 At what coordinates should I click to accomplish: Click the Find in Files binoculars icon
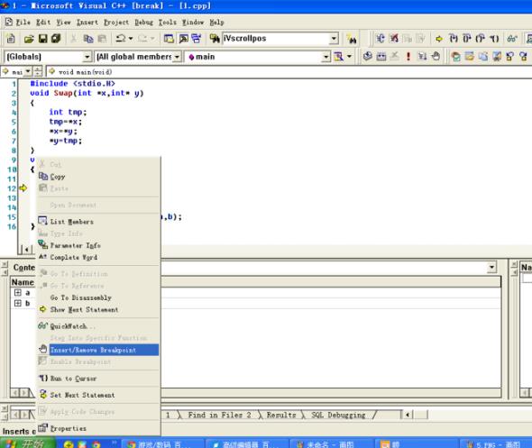click(x=215, y=39)
